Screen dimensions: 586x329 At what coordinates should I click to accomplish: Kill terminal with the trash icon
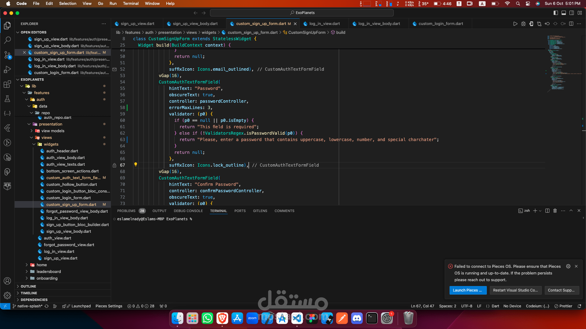[555, 211]
